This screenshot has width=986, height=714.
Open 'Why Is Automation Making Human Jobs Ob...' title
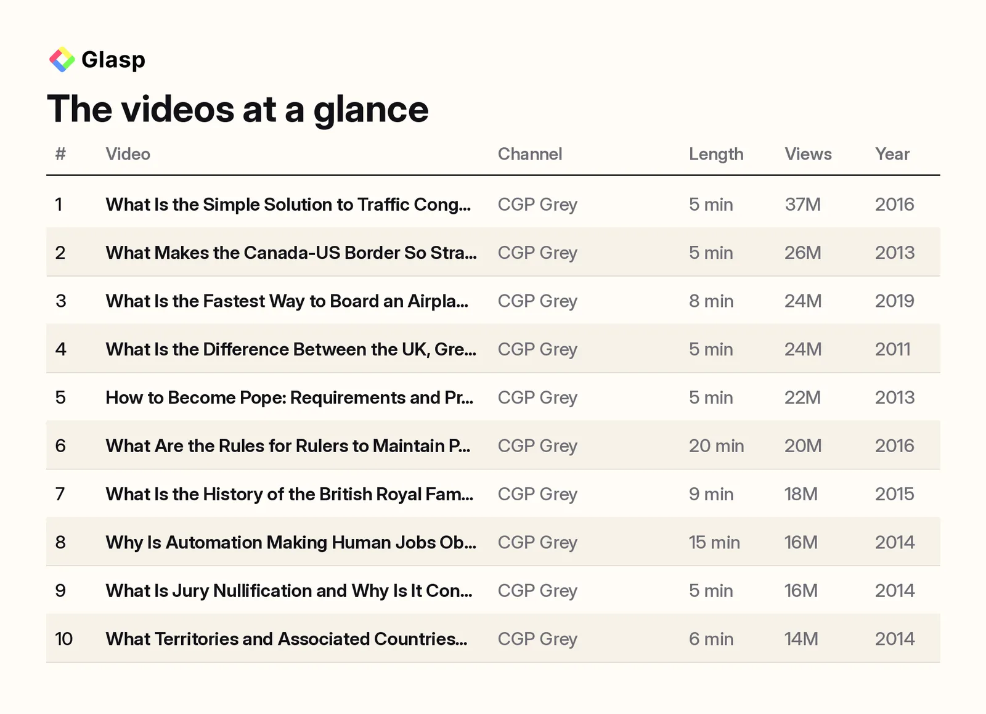click(x=291, y=543)
